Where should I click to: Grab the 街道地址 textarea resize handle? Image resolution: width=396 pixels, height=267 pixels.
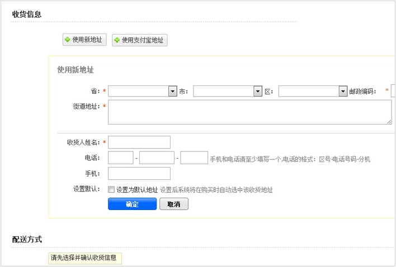coord(389,121)
